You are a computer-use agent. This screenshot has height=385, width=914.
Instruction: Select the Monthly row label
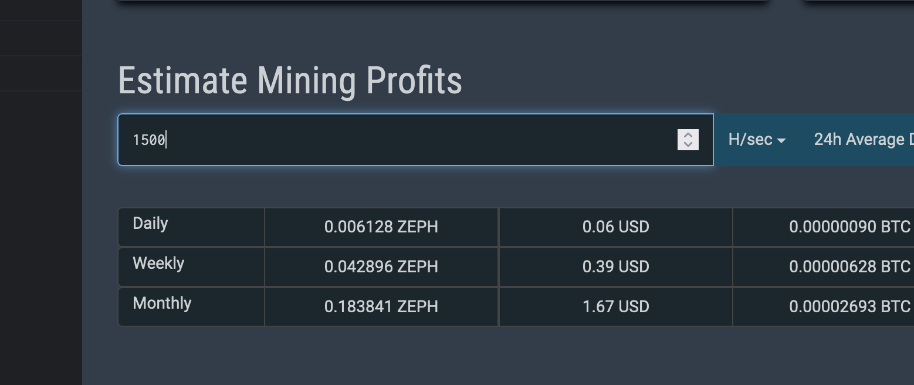[163, 303]
